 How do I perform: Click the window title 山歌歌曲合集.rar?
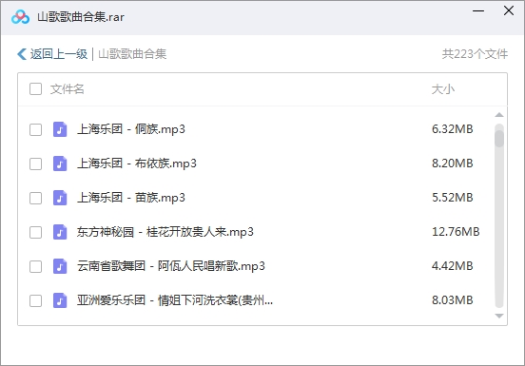pyautogui.click(x=81, y=17)
